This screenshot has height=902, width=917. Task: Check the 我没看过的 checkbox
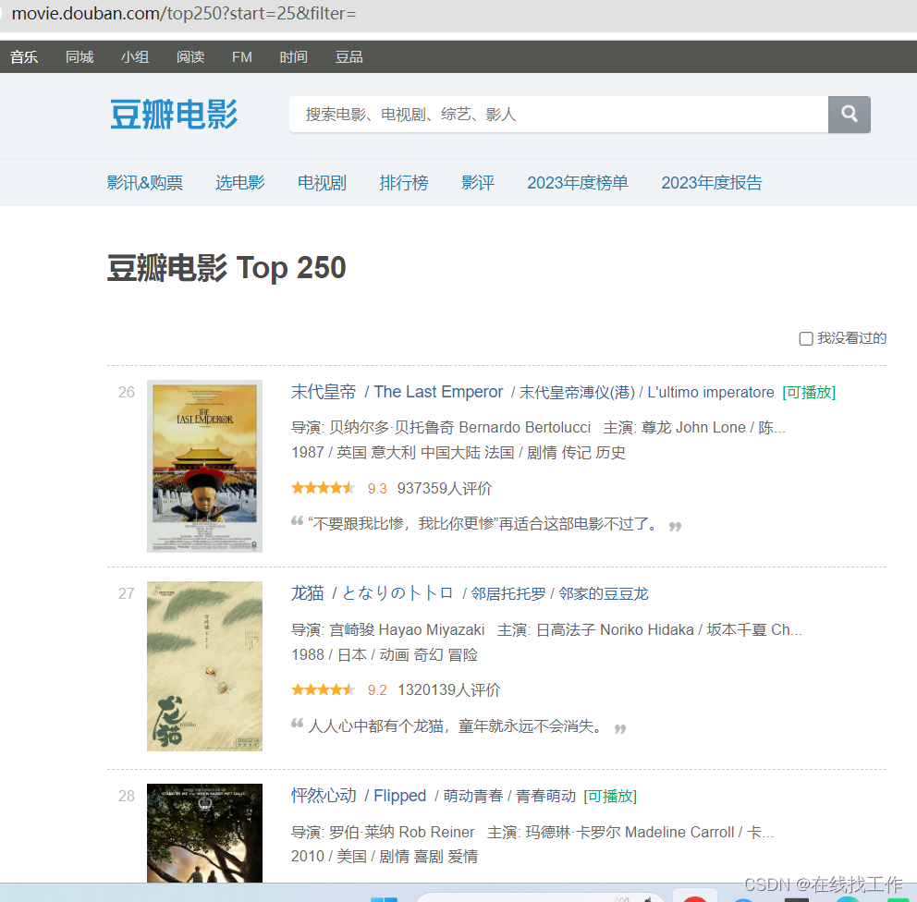[806, 338]
